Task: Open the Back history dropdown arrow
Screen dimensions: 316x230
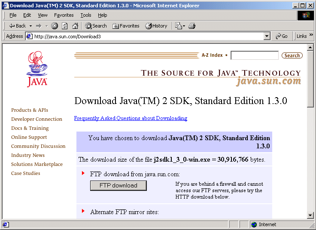Action: pos(30,26)
